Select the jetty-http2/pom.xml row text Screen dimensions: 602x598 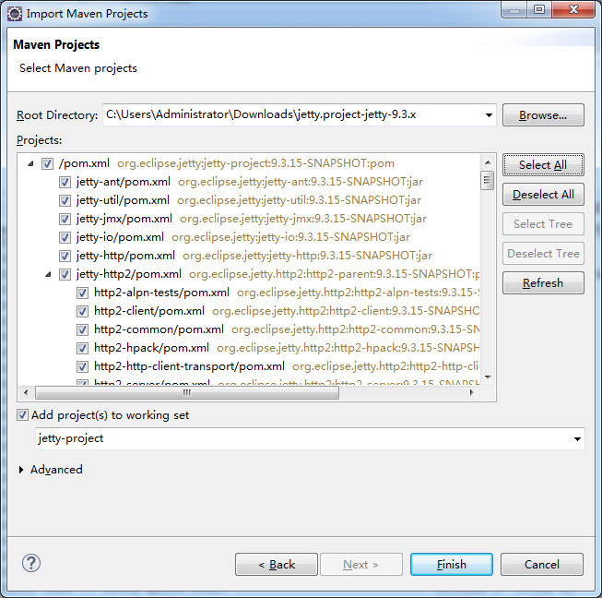(129, 274)
